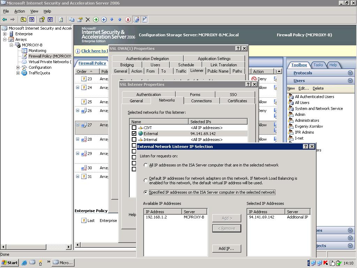The height and width of the screenshot is (268, 357).
Task: Click the Move Up blue arrow icon
Action: click(x=120, y=20)
